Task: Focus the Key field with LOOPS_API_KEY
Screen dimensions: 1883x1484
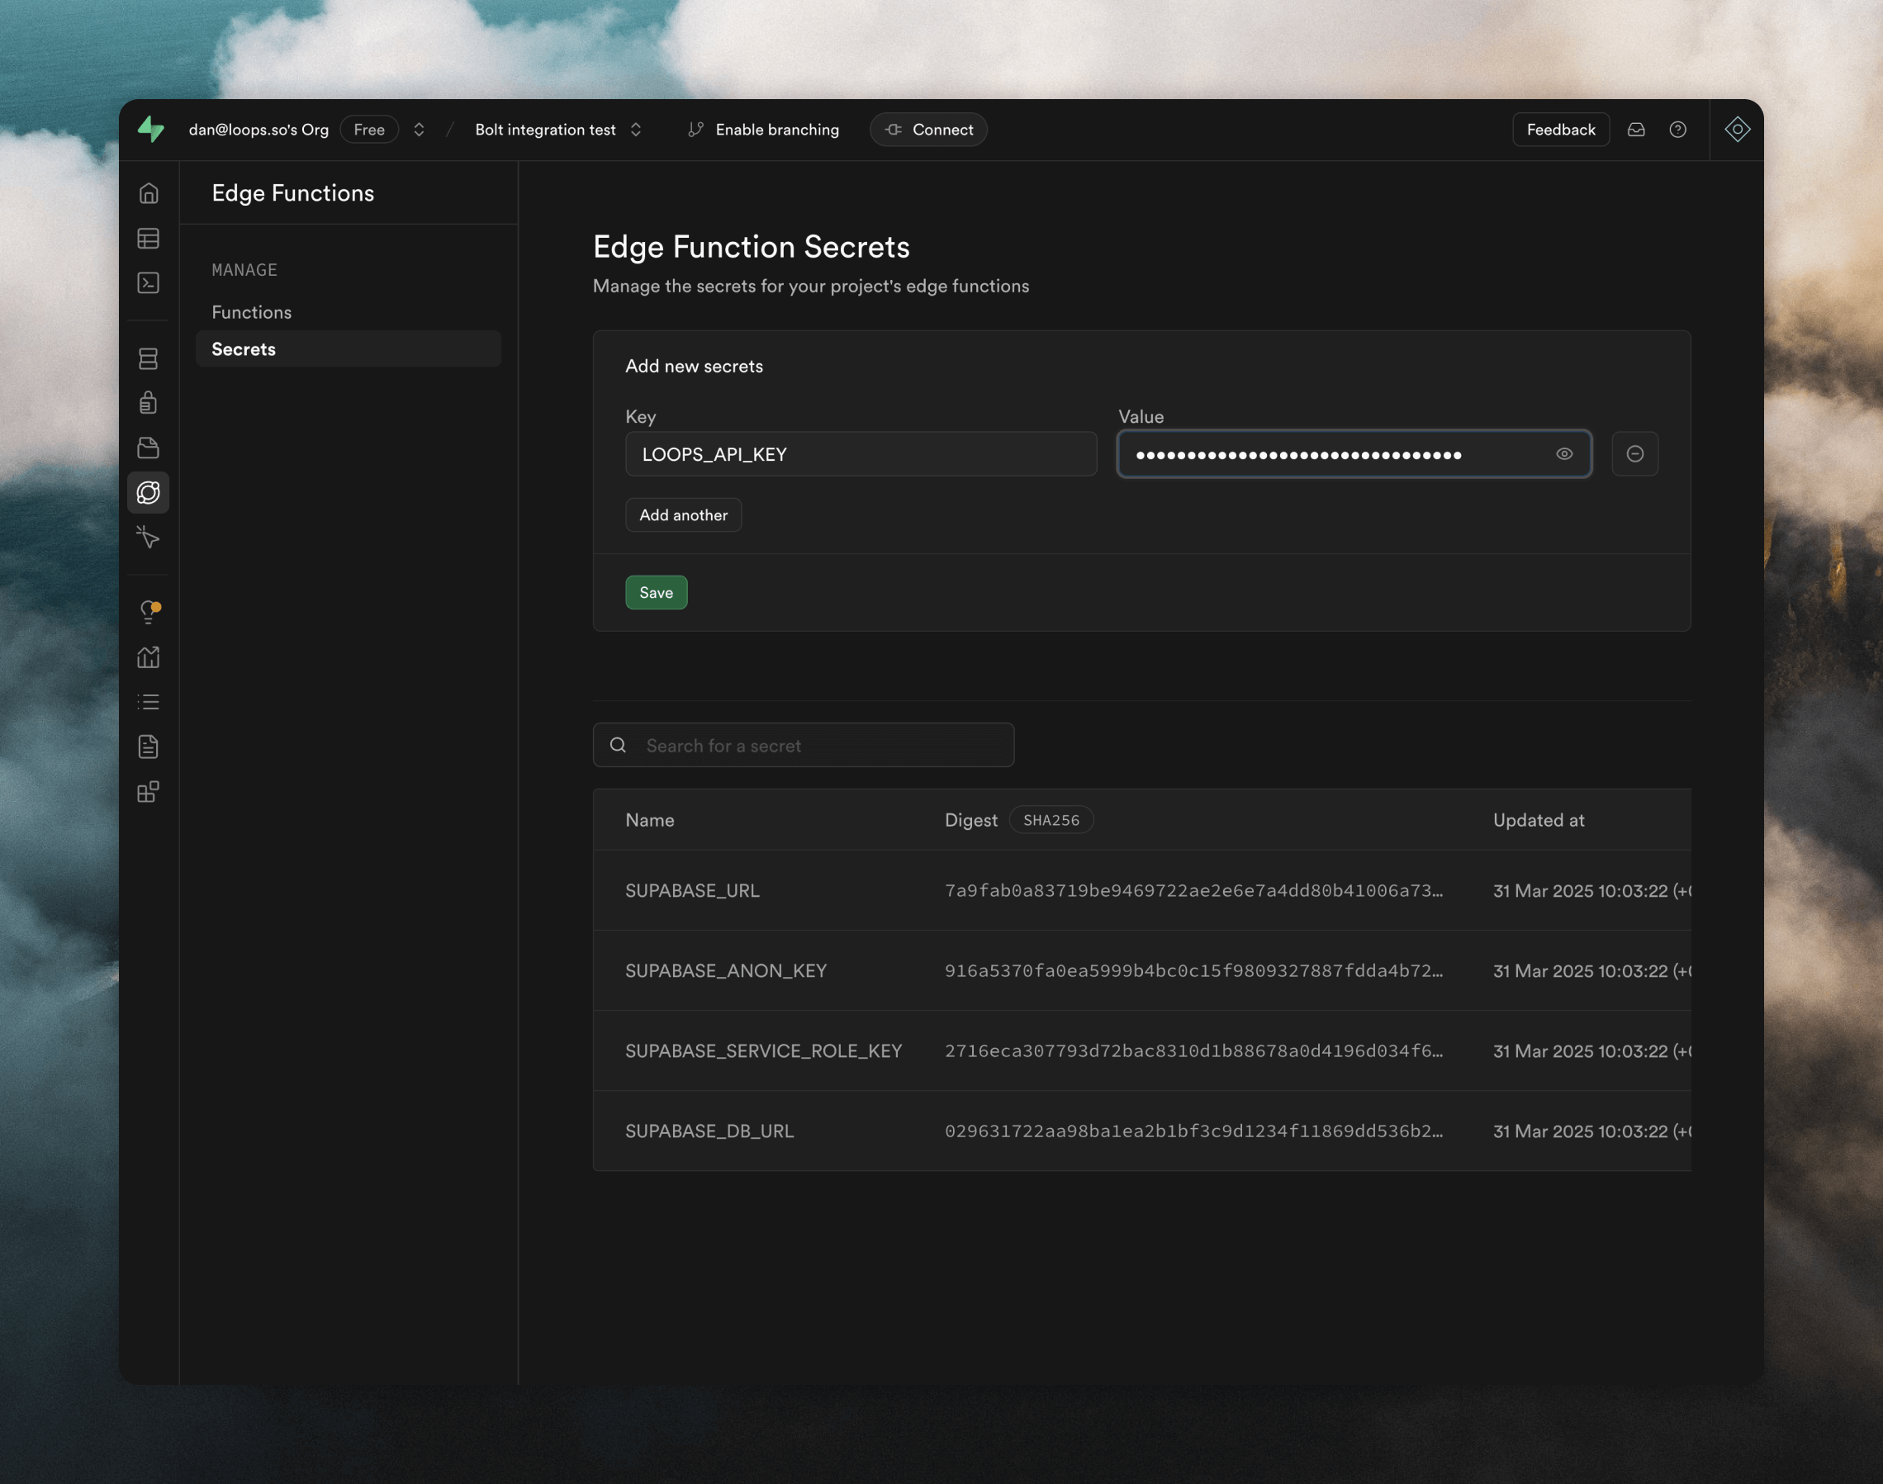Action: (x=861, y=453)
